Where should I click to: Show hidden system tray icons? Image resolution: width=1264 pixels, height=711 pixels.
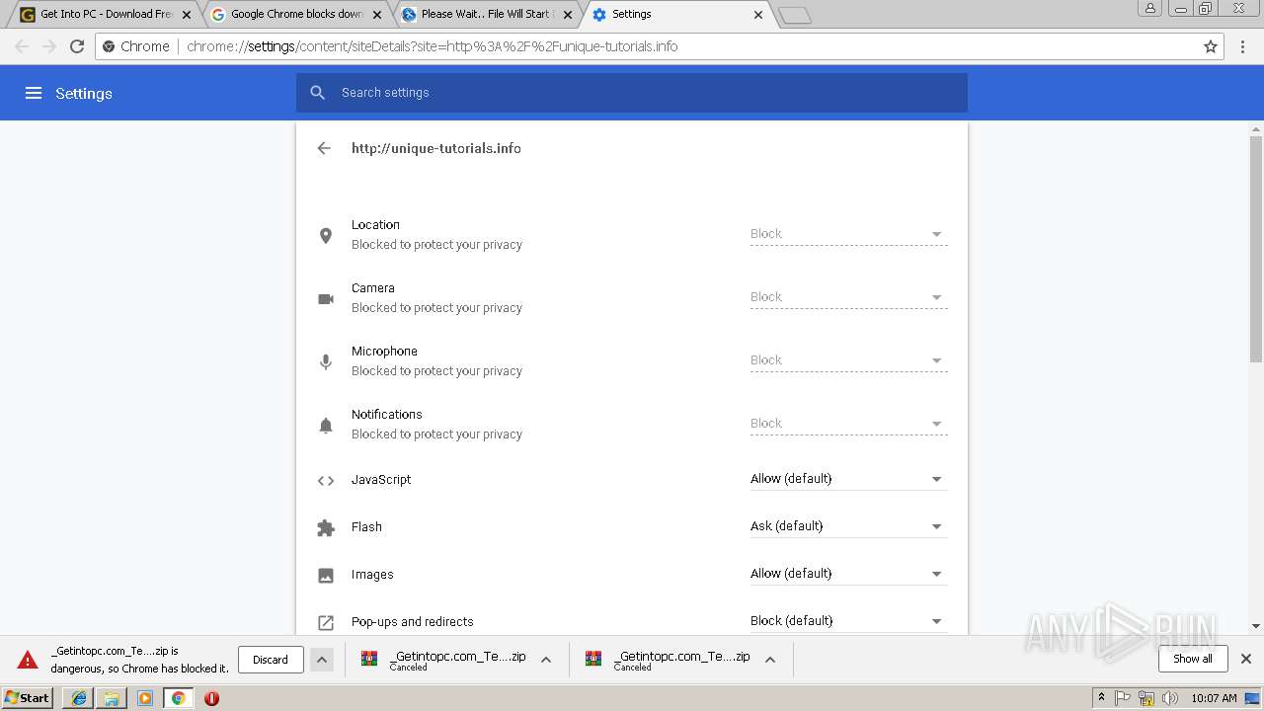pos(1101,698)
